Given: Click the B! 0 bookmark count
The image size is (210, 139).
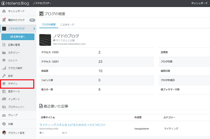Looking at the screenshot, I should 64,133.
